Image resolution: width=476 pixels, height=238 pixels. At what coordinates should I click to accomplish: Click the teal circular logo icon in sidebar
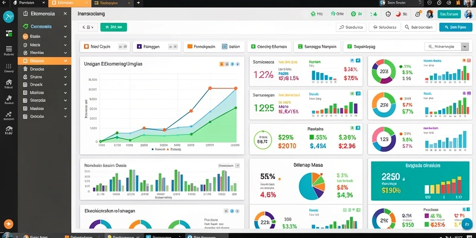8,17
